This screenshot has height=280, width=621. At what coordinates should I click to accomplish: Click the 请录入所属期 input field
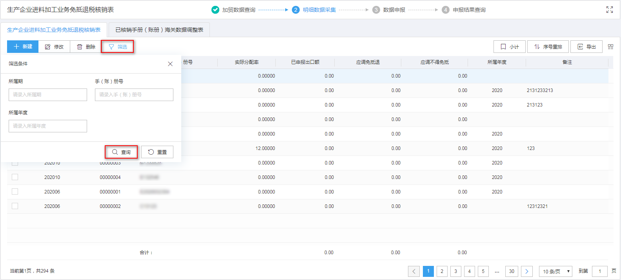pyautogui.click(x=48, y=95)
